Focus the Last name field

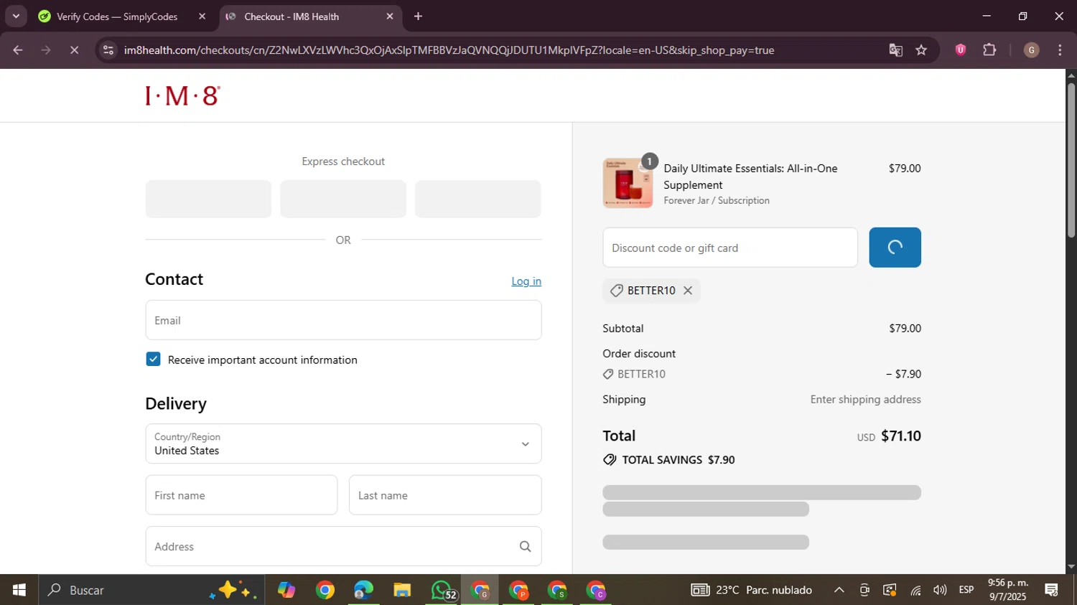(445, 495)
